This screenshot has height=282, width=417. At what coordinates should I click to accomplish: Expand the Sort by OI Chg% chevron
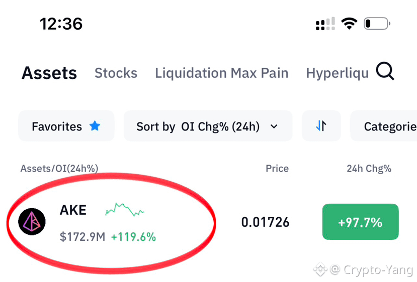(274, 126)
